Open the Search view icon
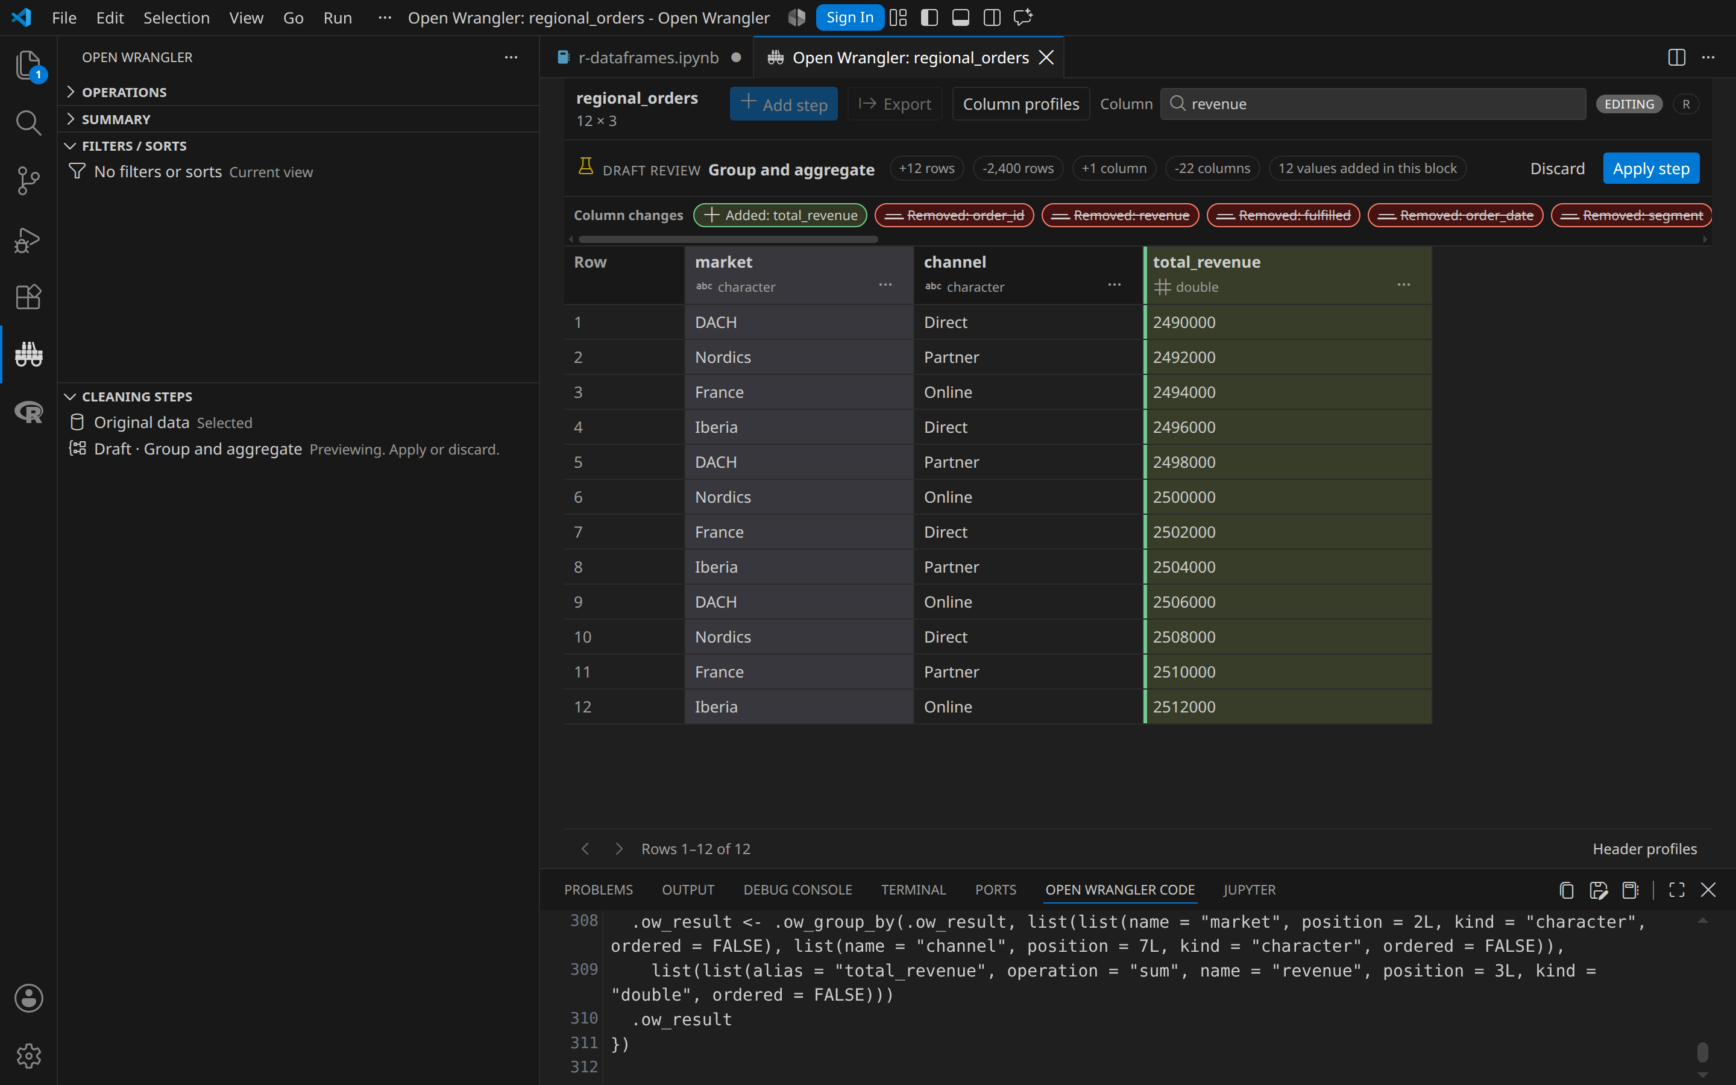1736x1085 pixels. pyautogui.click(x=28, y=123)
